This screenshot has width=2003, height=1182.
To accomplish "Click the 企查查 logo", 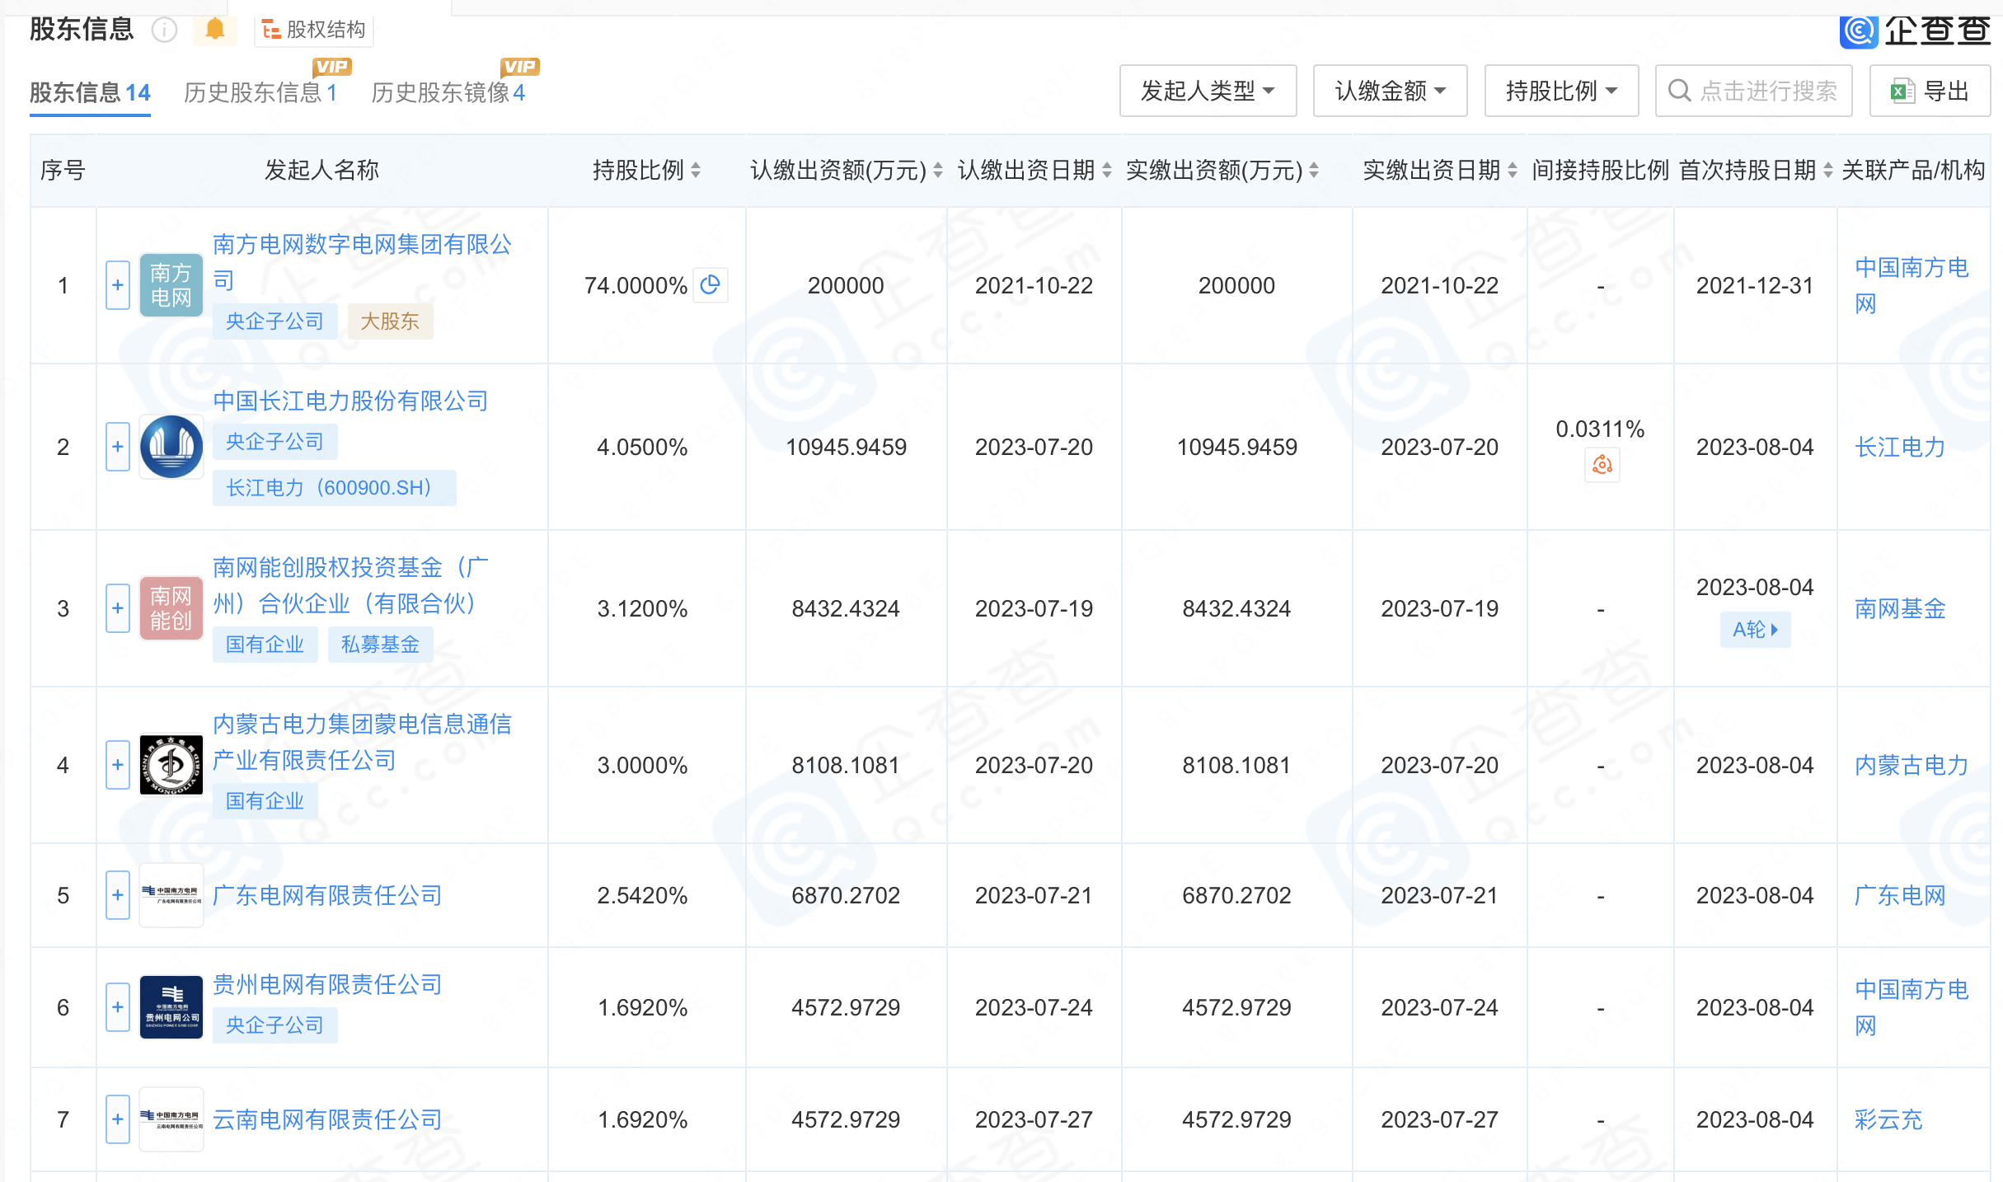I will (x=1915, y=30).
